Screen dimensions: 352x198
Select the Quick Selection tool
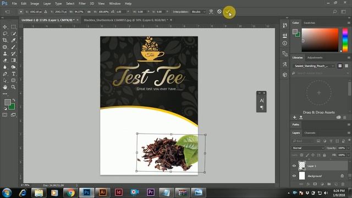point(13,34)
